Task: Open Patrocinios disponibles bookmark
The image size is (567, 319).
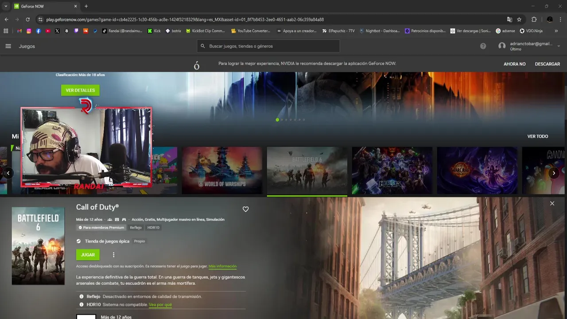Action: 425,31
